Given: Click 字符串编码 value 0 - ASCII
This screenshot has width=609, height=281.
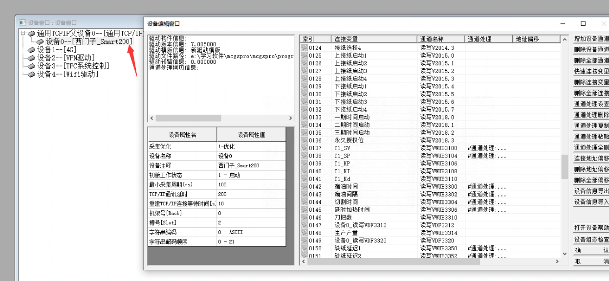Looking at the screenshot, I should [x=251, y=232].
